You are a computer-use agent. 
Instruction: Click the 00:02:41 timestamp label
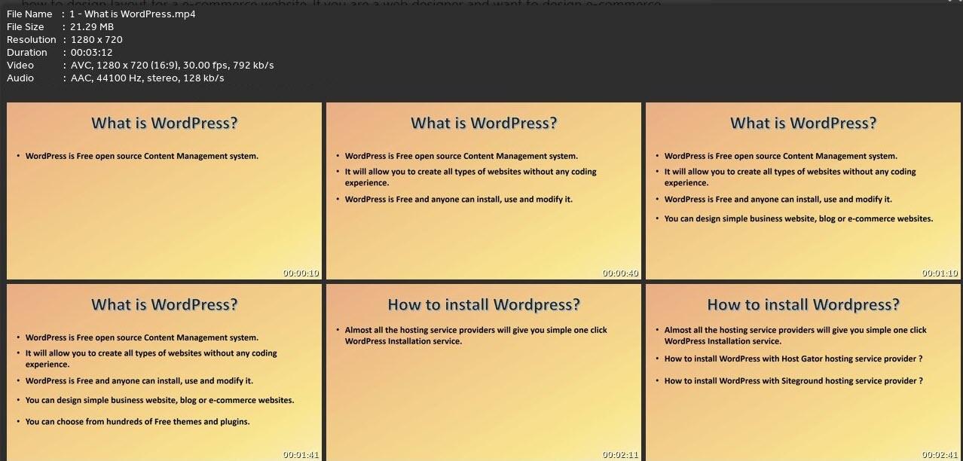pyautogui.click(x=940, y=455)
